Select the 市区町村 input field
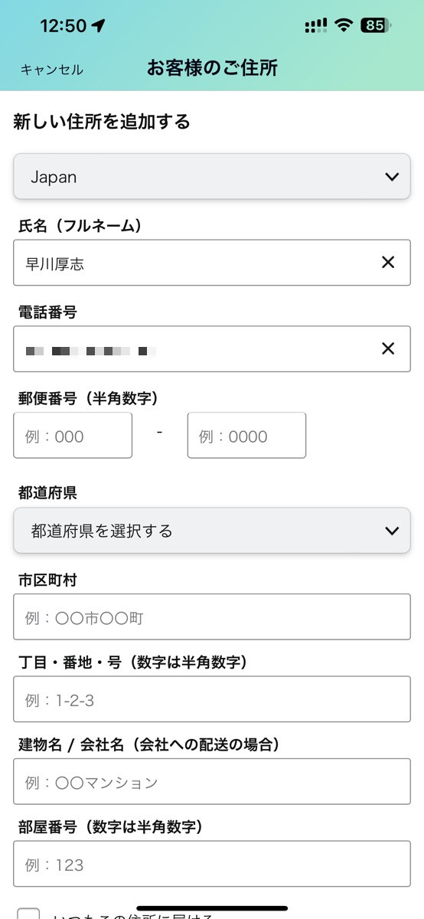Viewport: 424px width, 919px height. pos(212,617)
